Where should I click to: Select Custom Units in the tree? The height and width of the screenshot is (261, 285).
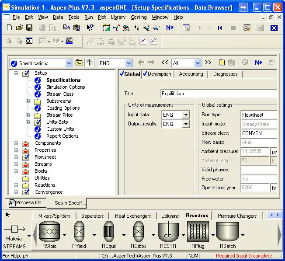click(x=60, y=129)
